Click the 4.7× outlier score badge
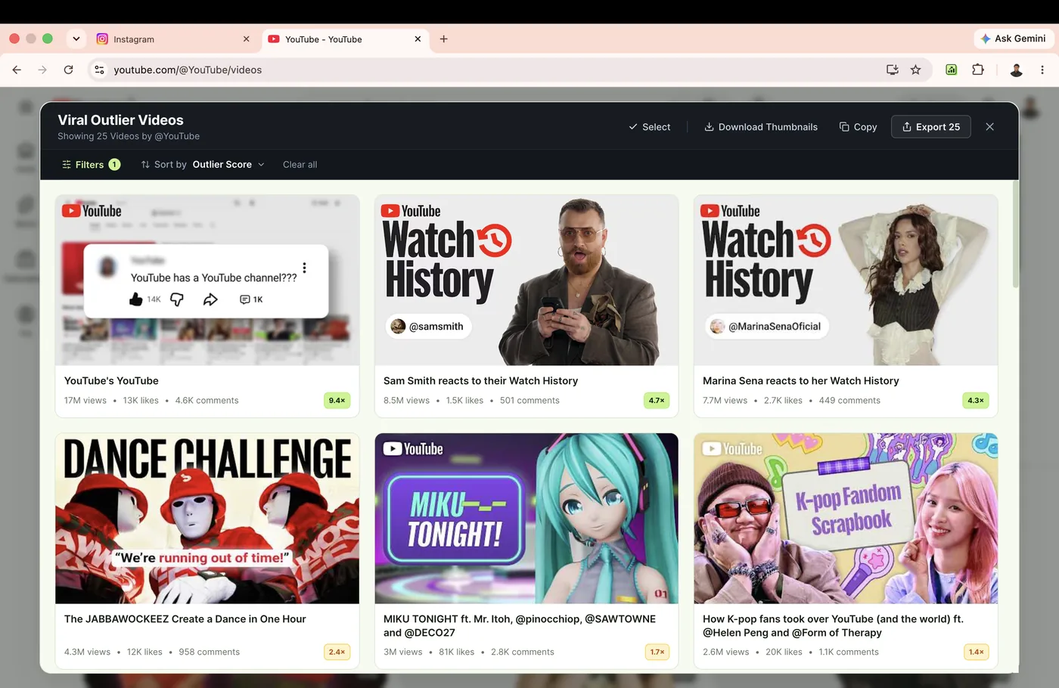 pyautogui.click(x=657, y=401)
